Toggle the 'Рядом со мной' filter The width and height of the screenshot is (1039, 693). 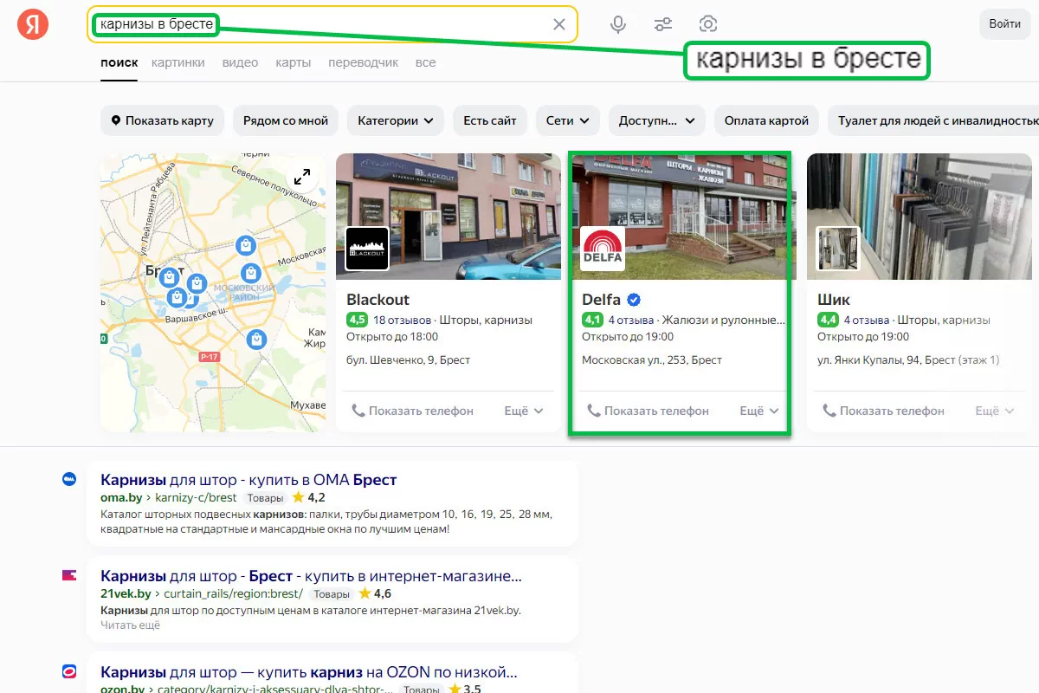(286, 121)
